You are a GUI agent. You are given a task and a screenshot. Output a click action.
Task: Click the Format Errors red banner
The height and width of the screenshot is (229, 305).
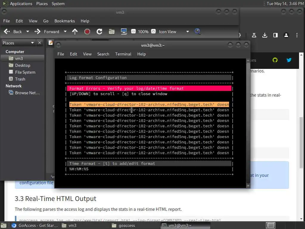click(149, 88)
